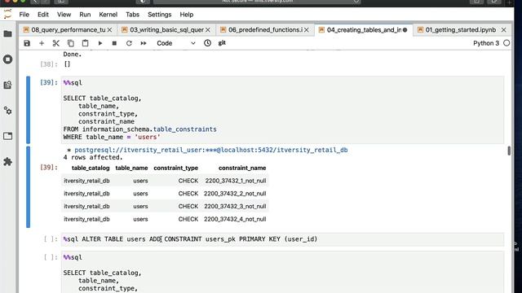Click inside the SELECT table_catalog code cell 39
Viewport: 522px width, 293px height.
(x=282, y=110)
